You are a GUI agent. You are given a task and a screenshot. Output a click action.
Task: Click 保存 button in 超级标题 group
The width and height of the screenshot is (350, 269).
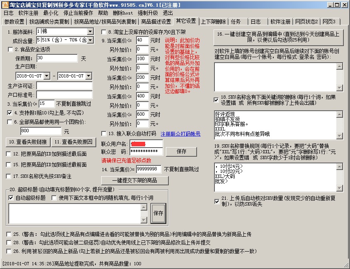coord(158,213)
